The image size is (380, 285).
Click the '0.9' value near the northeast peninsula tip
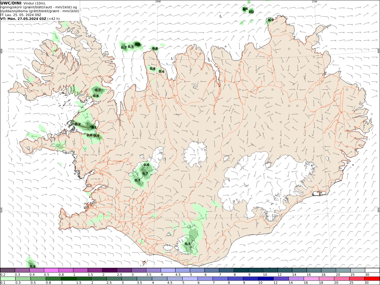pos(271,20)
